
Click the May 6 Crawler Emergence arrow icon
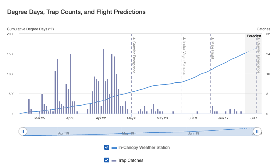tap(134, 39)
